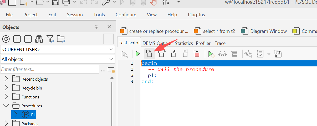Click the gray Execute play icon in top toolbar

(x=122, y=2)
